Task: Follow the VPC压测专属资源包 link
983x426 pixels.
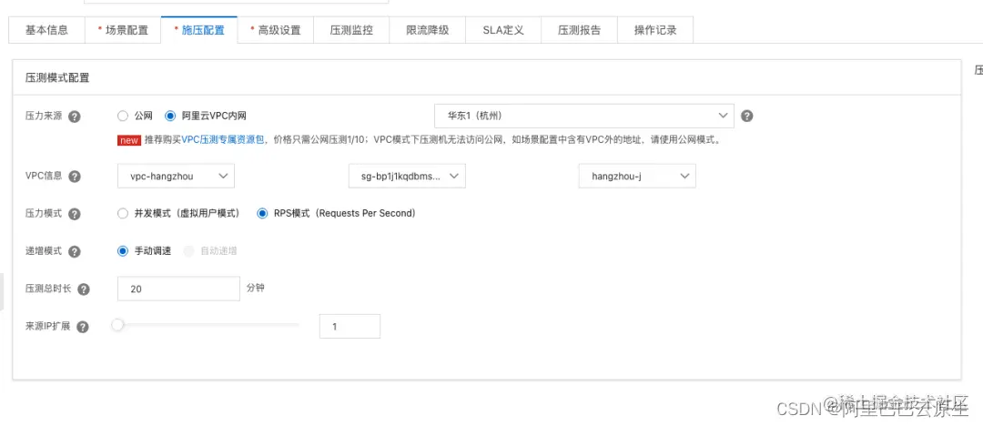Action: click(223, 140)
